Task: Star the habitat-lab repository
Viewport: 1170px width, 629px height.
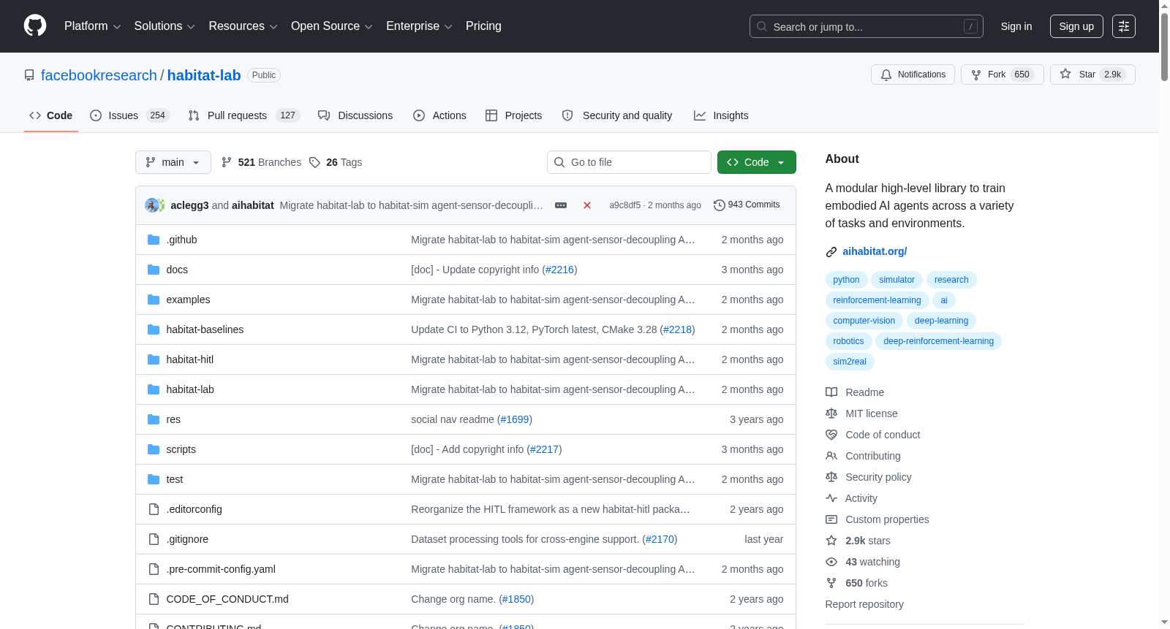Action: click(1092, 75)
